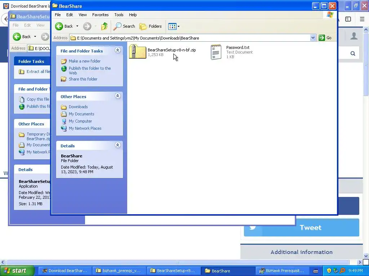Open My Network Places in BearShare window
Viewport: 369px width, 276px height.
(x=85, y=128)
